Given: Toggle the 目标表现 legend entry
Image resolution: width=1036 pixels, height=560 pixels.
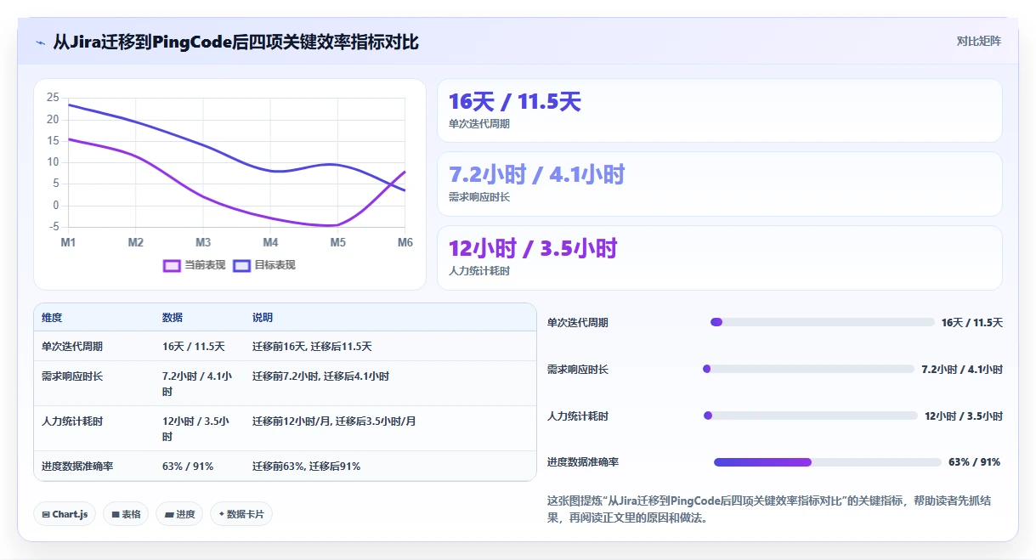Looking at the screenshot, I should (263, 265).
